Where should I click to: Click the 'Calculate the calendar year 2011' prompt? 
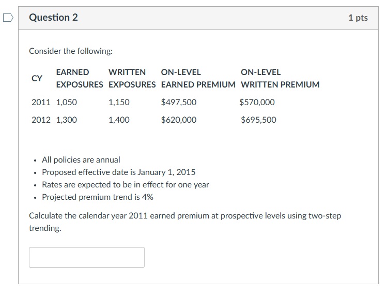coord(184,216)
